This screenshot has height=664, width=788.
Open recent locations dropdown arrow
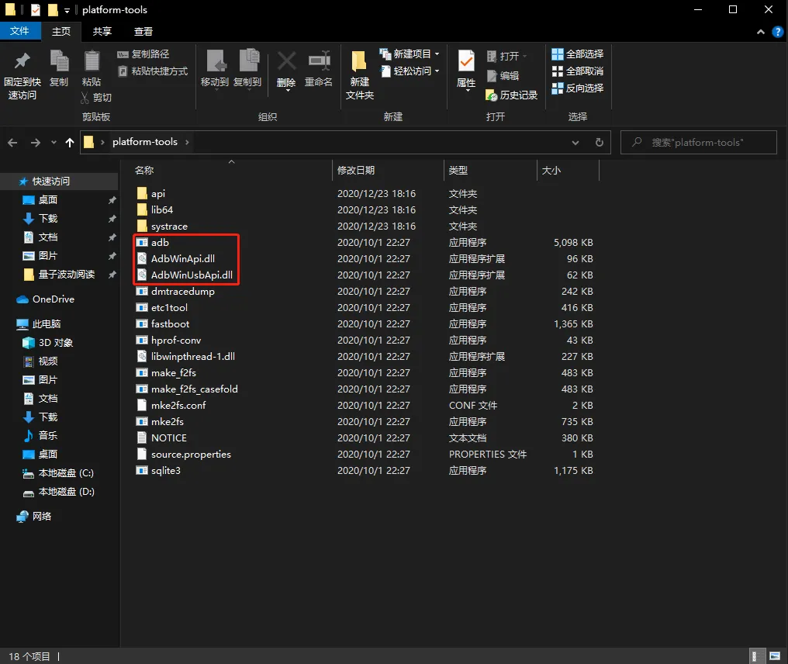click(54, 143)
